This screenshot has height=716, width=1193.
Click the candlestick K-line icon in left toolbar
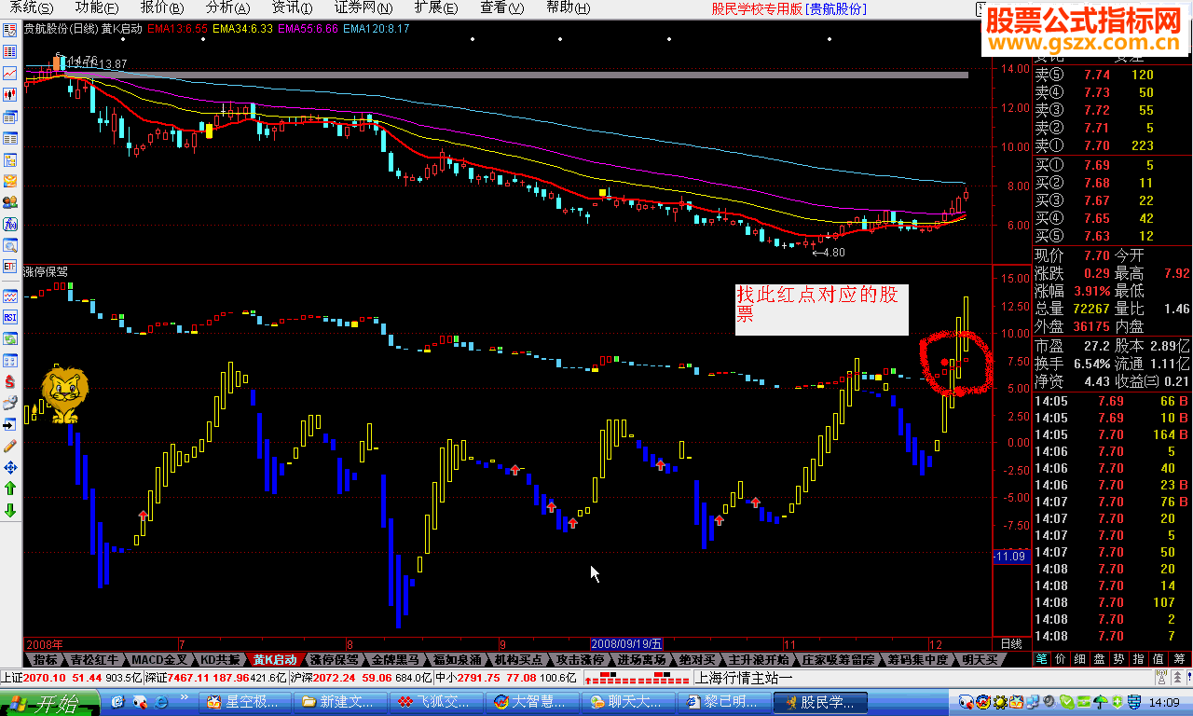[10, 94]
